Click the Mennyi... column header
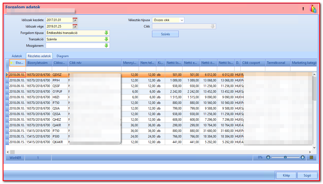323x184 pixels. pos(130,63)
